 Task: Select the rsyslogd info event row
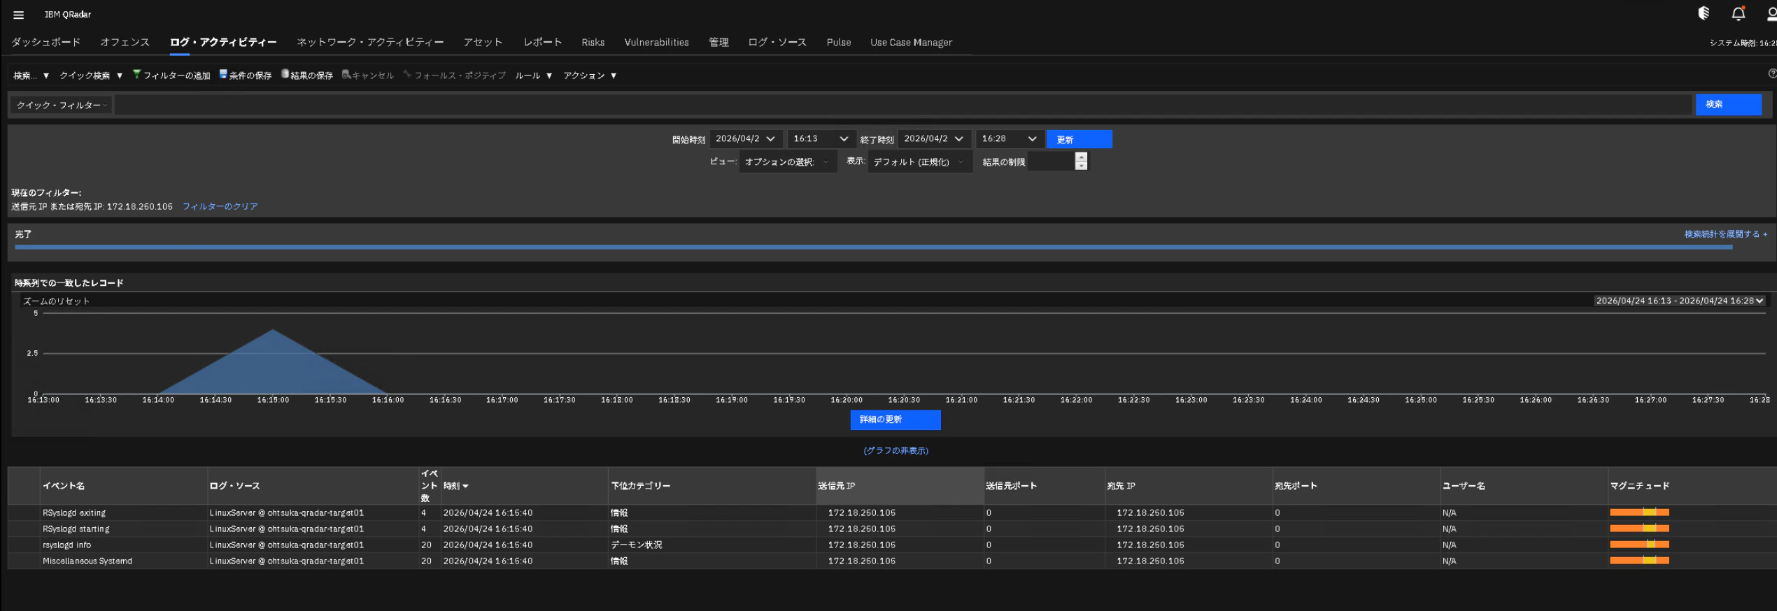(892, 545)
